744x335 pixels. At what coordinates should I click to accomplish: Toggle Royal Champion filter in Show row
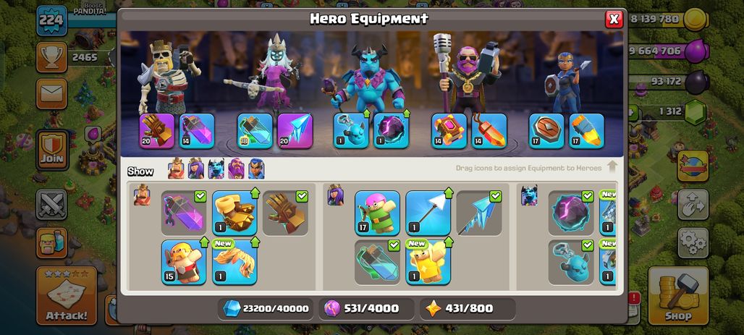[x=256, y=169]
